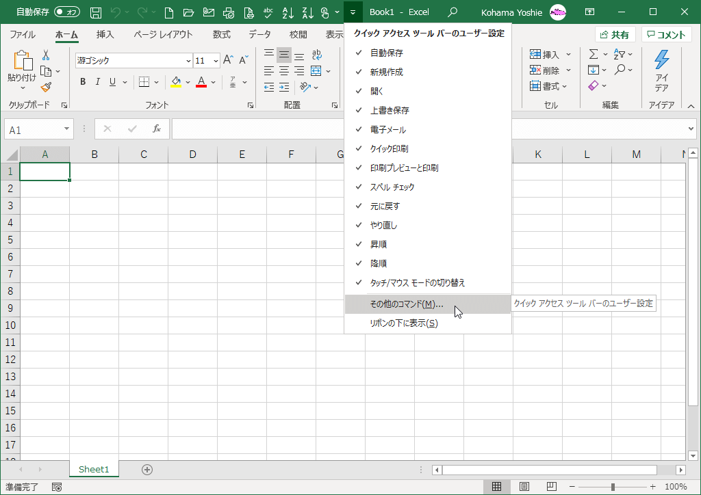Click the Select All corner triangle

11,155
